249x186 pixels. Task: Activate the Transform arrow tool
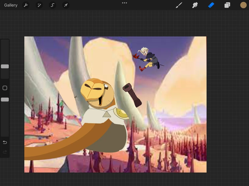[66, 5]
